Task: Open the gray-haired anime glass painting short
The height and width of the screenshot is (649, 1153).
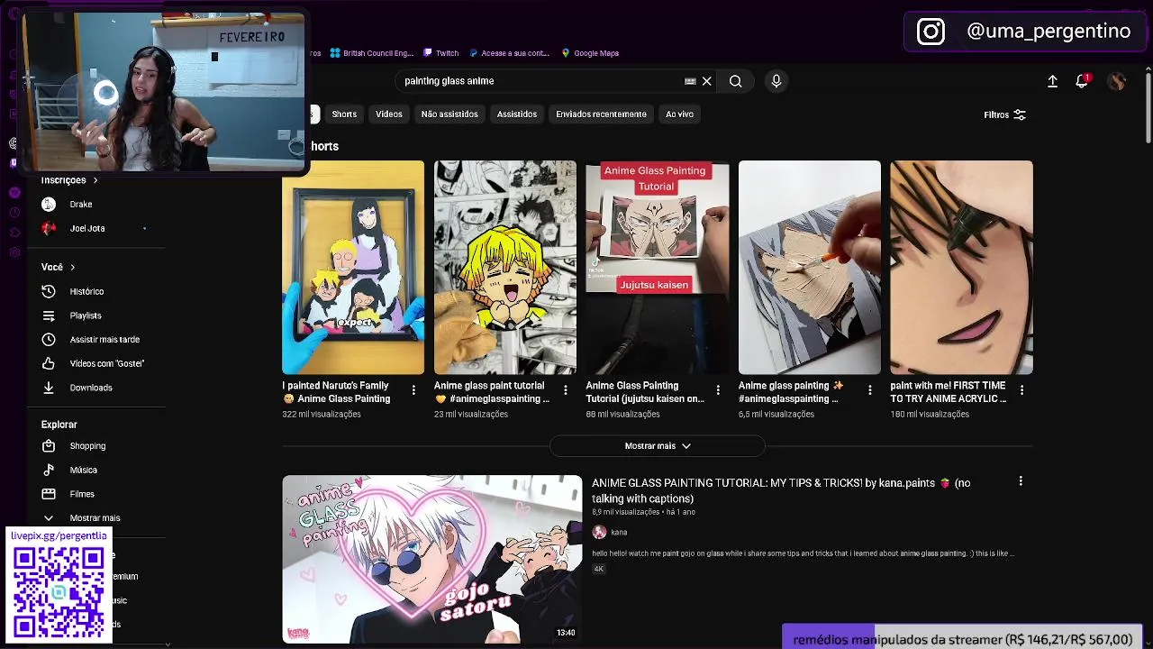Action: coord(810,268)
